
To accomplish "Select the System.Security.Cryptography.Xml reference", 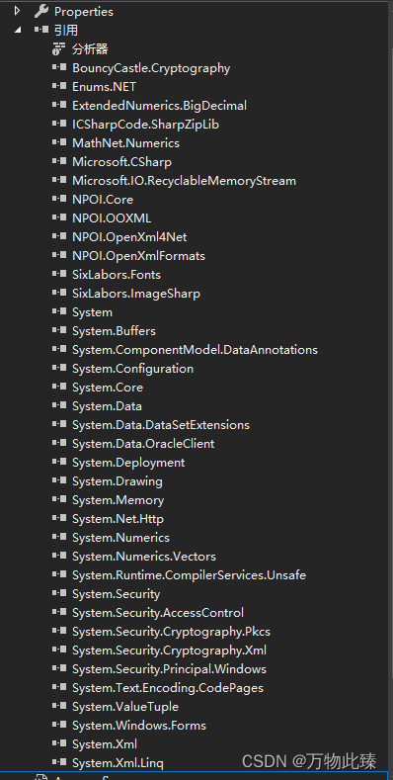I will [170, 650].
